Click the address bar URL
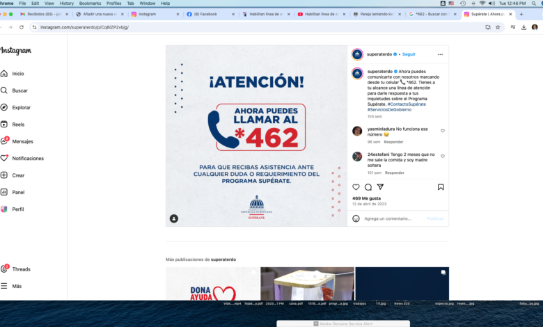 coord(84,27)
